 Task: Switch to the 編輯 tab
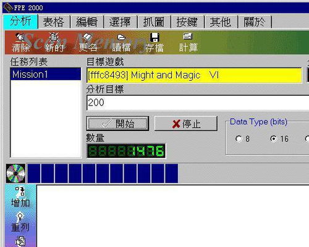point(87,22)
